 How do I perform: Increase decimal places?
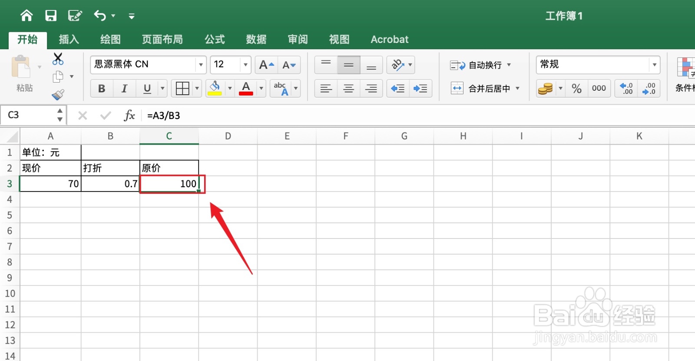point(626,89)
